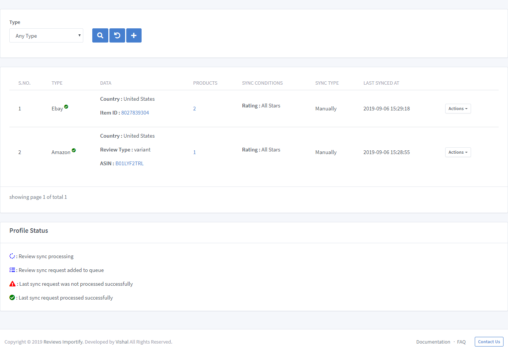Screen dimensions: 508x354
Task: Click timestamp 2019-09-06 15:29:18
Action: click(387, 109)
